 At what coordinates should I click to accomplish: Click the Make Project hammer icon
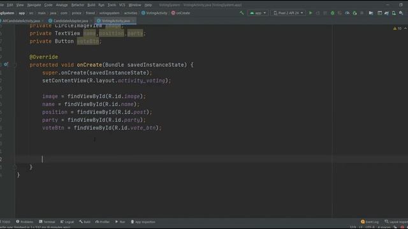click(x=242, y=13)
